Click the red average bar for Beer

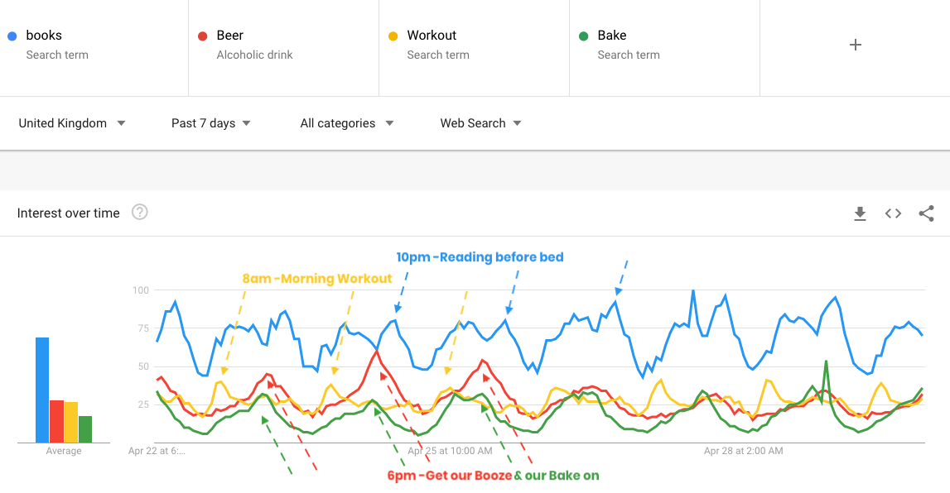57,421
